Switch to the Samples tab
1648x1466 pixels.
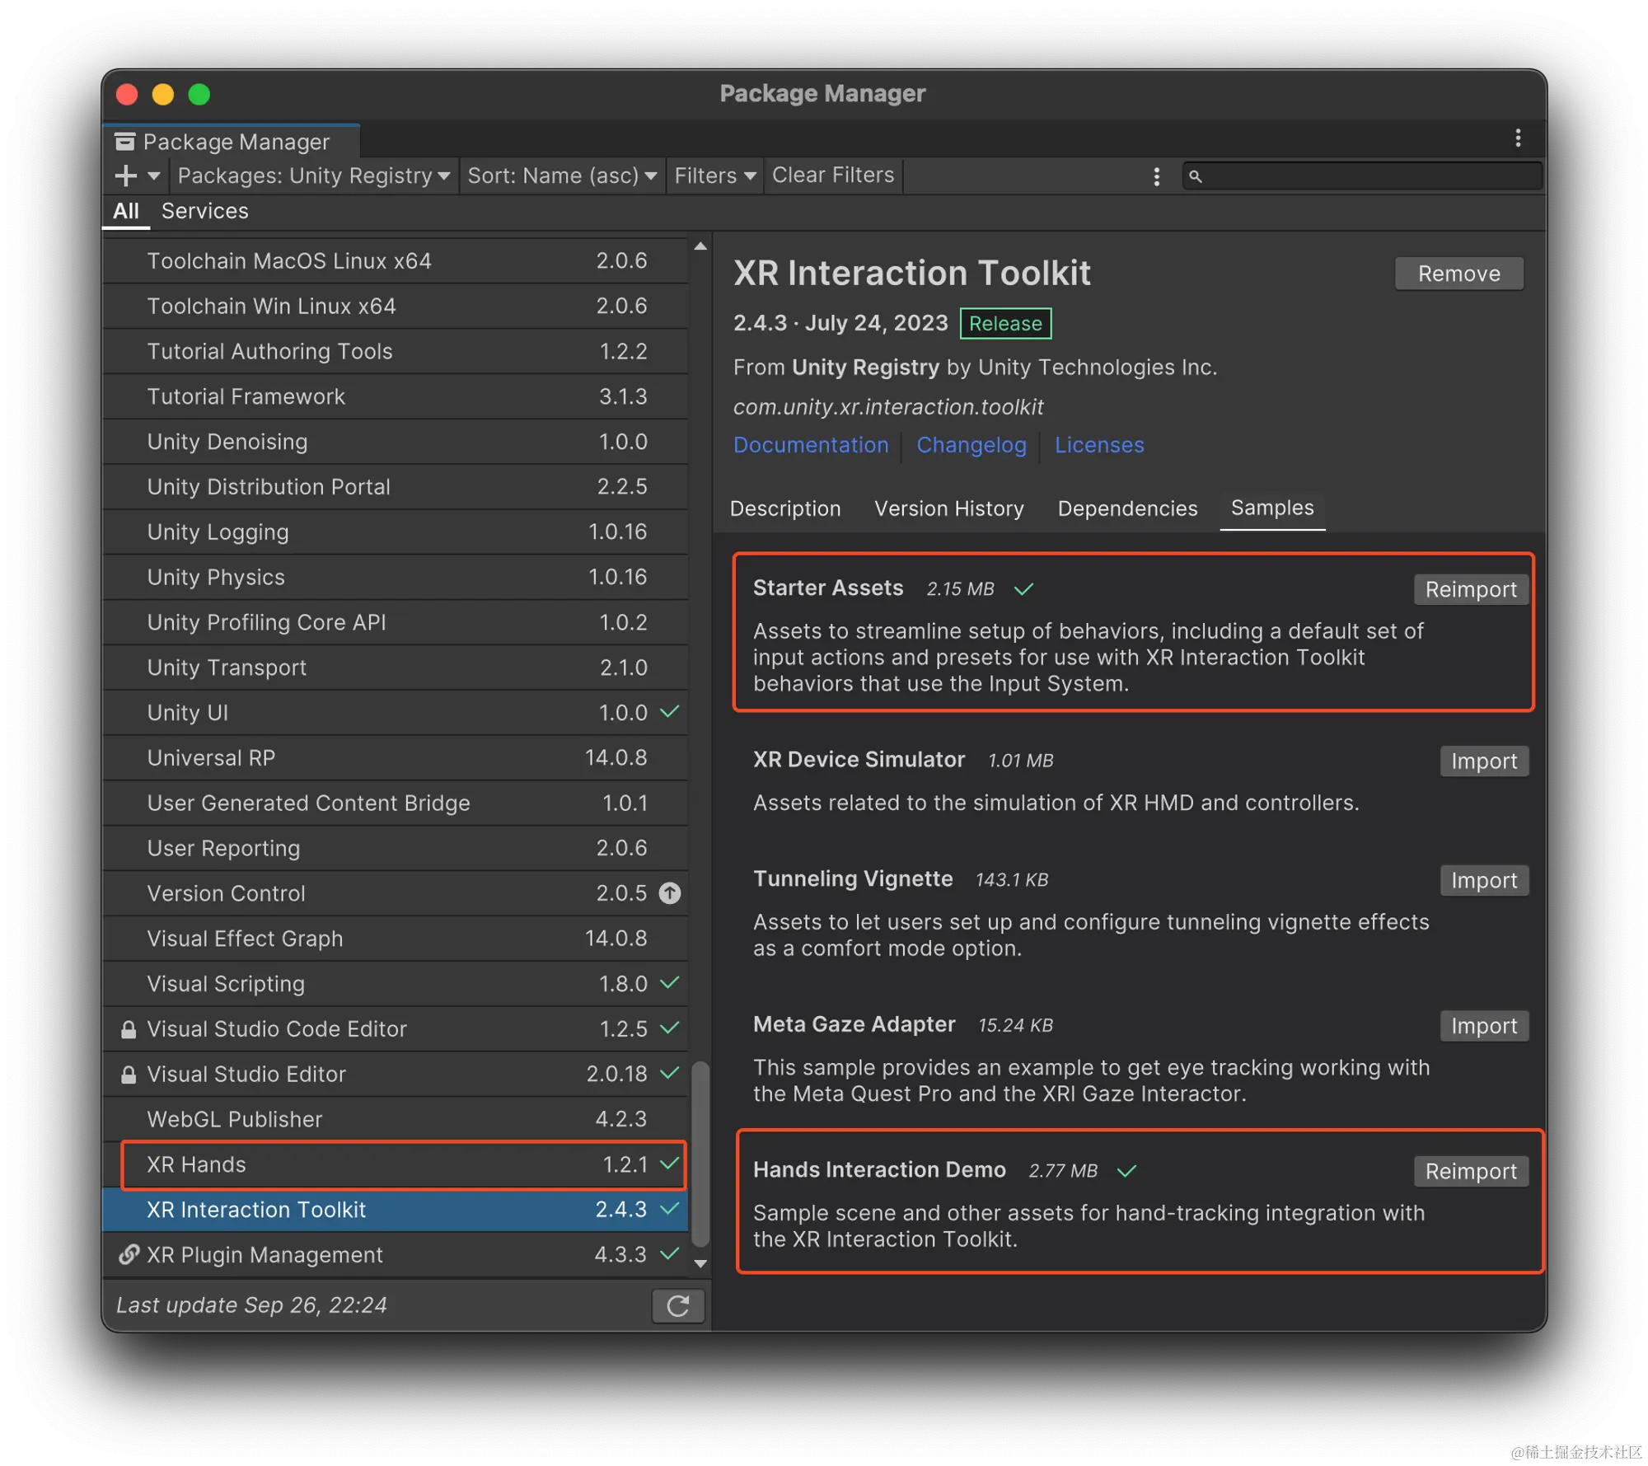pos(1272,508)
